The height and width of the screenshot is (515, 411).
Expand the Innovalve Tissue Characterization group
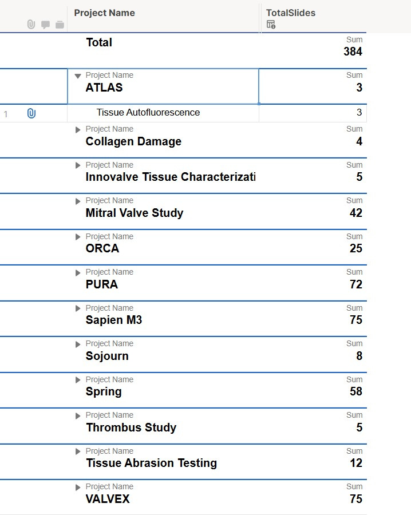77,165
